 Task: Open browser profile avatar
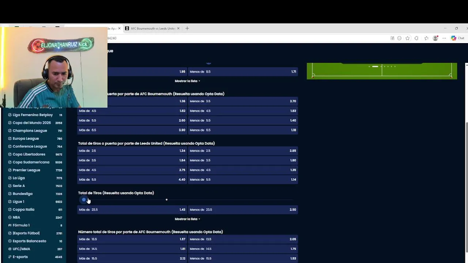pyautogui.click(x=435, y=38)
